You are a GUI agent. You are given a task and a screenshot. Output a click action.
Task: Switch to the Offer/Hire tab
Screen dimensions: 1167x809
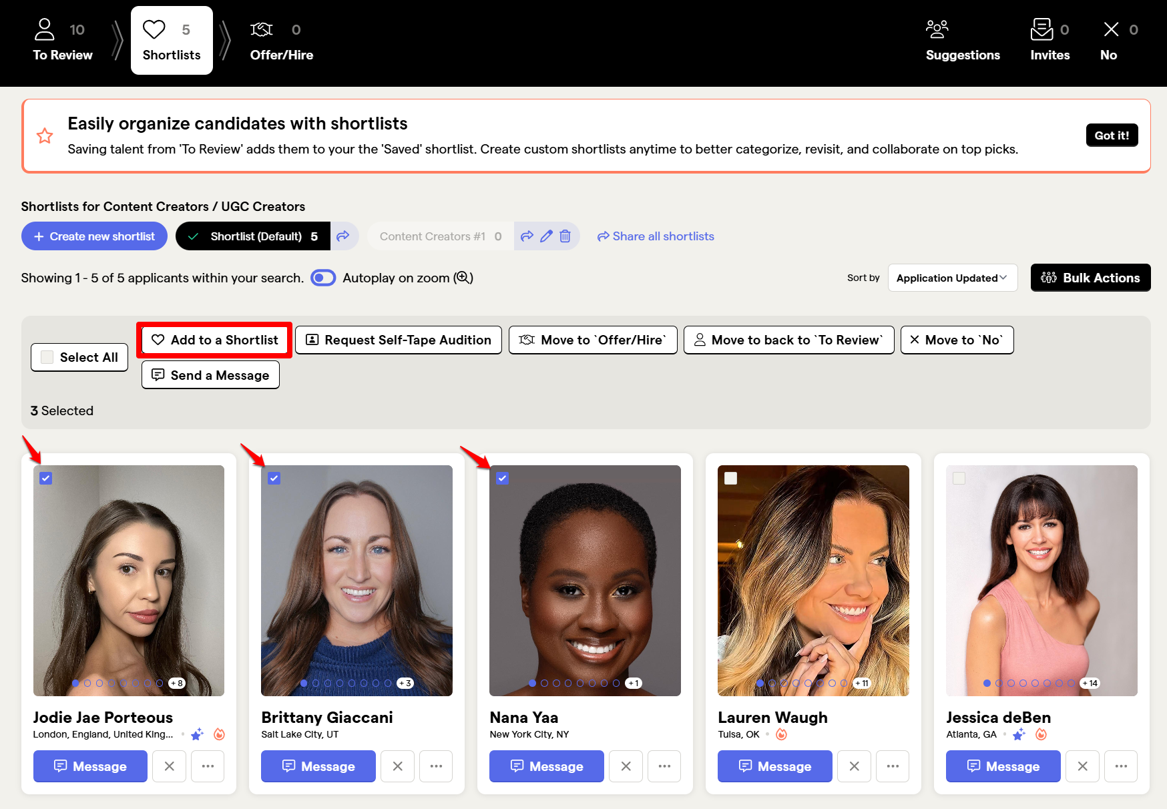click(x=282, y=41)
